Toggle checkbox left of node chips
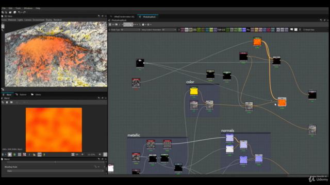The image size is (330, 185). click(x=179, y=30)
